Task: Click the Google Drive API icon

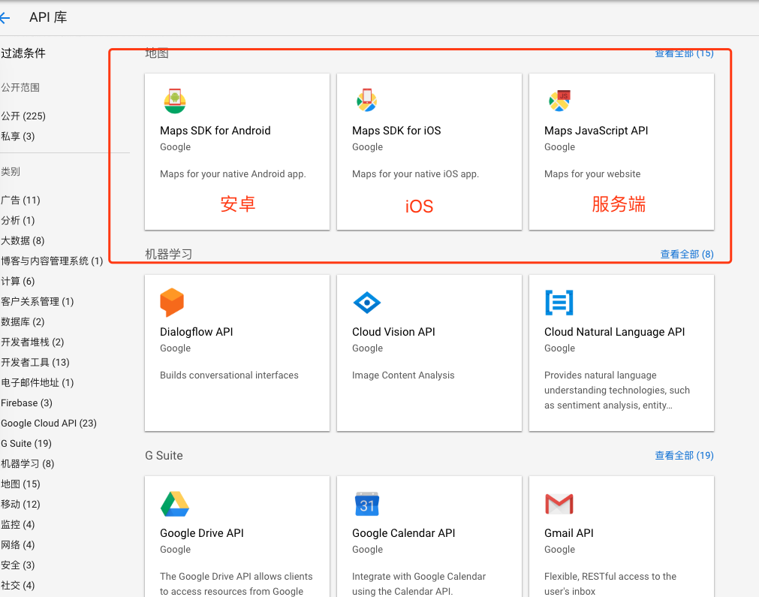Action: coord(175,504)
